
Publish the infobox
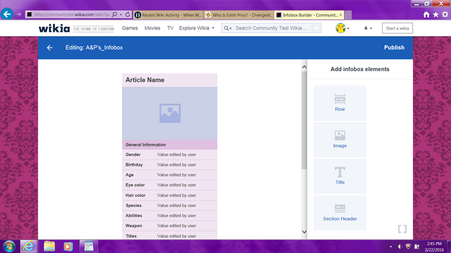[394, 48]
